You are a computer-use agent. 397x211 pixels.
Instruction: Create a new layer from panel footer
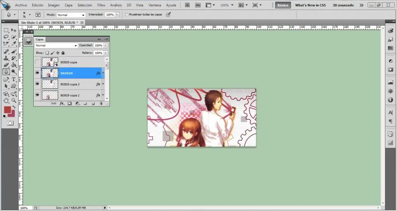coord(93,103)
